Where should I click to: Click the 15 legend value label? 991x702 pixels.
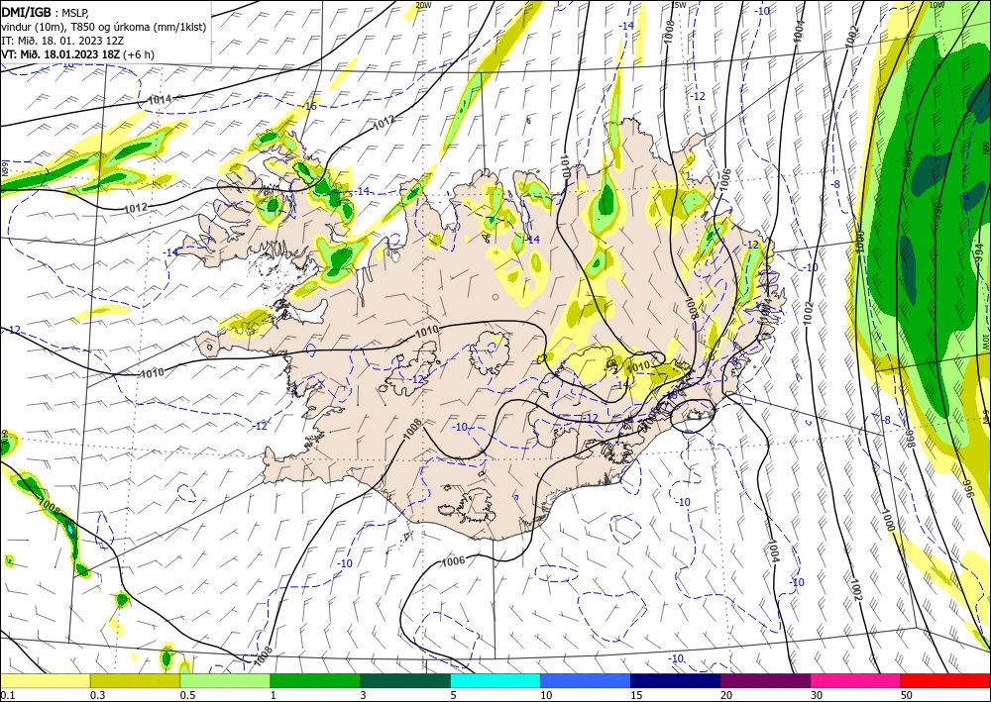(636, 695)
